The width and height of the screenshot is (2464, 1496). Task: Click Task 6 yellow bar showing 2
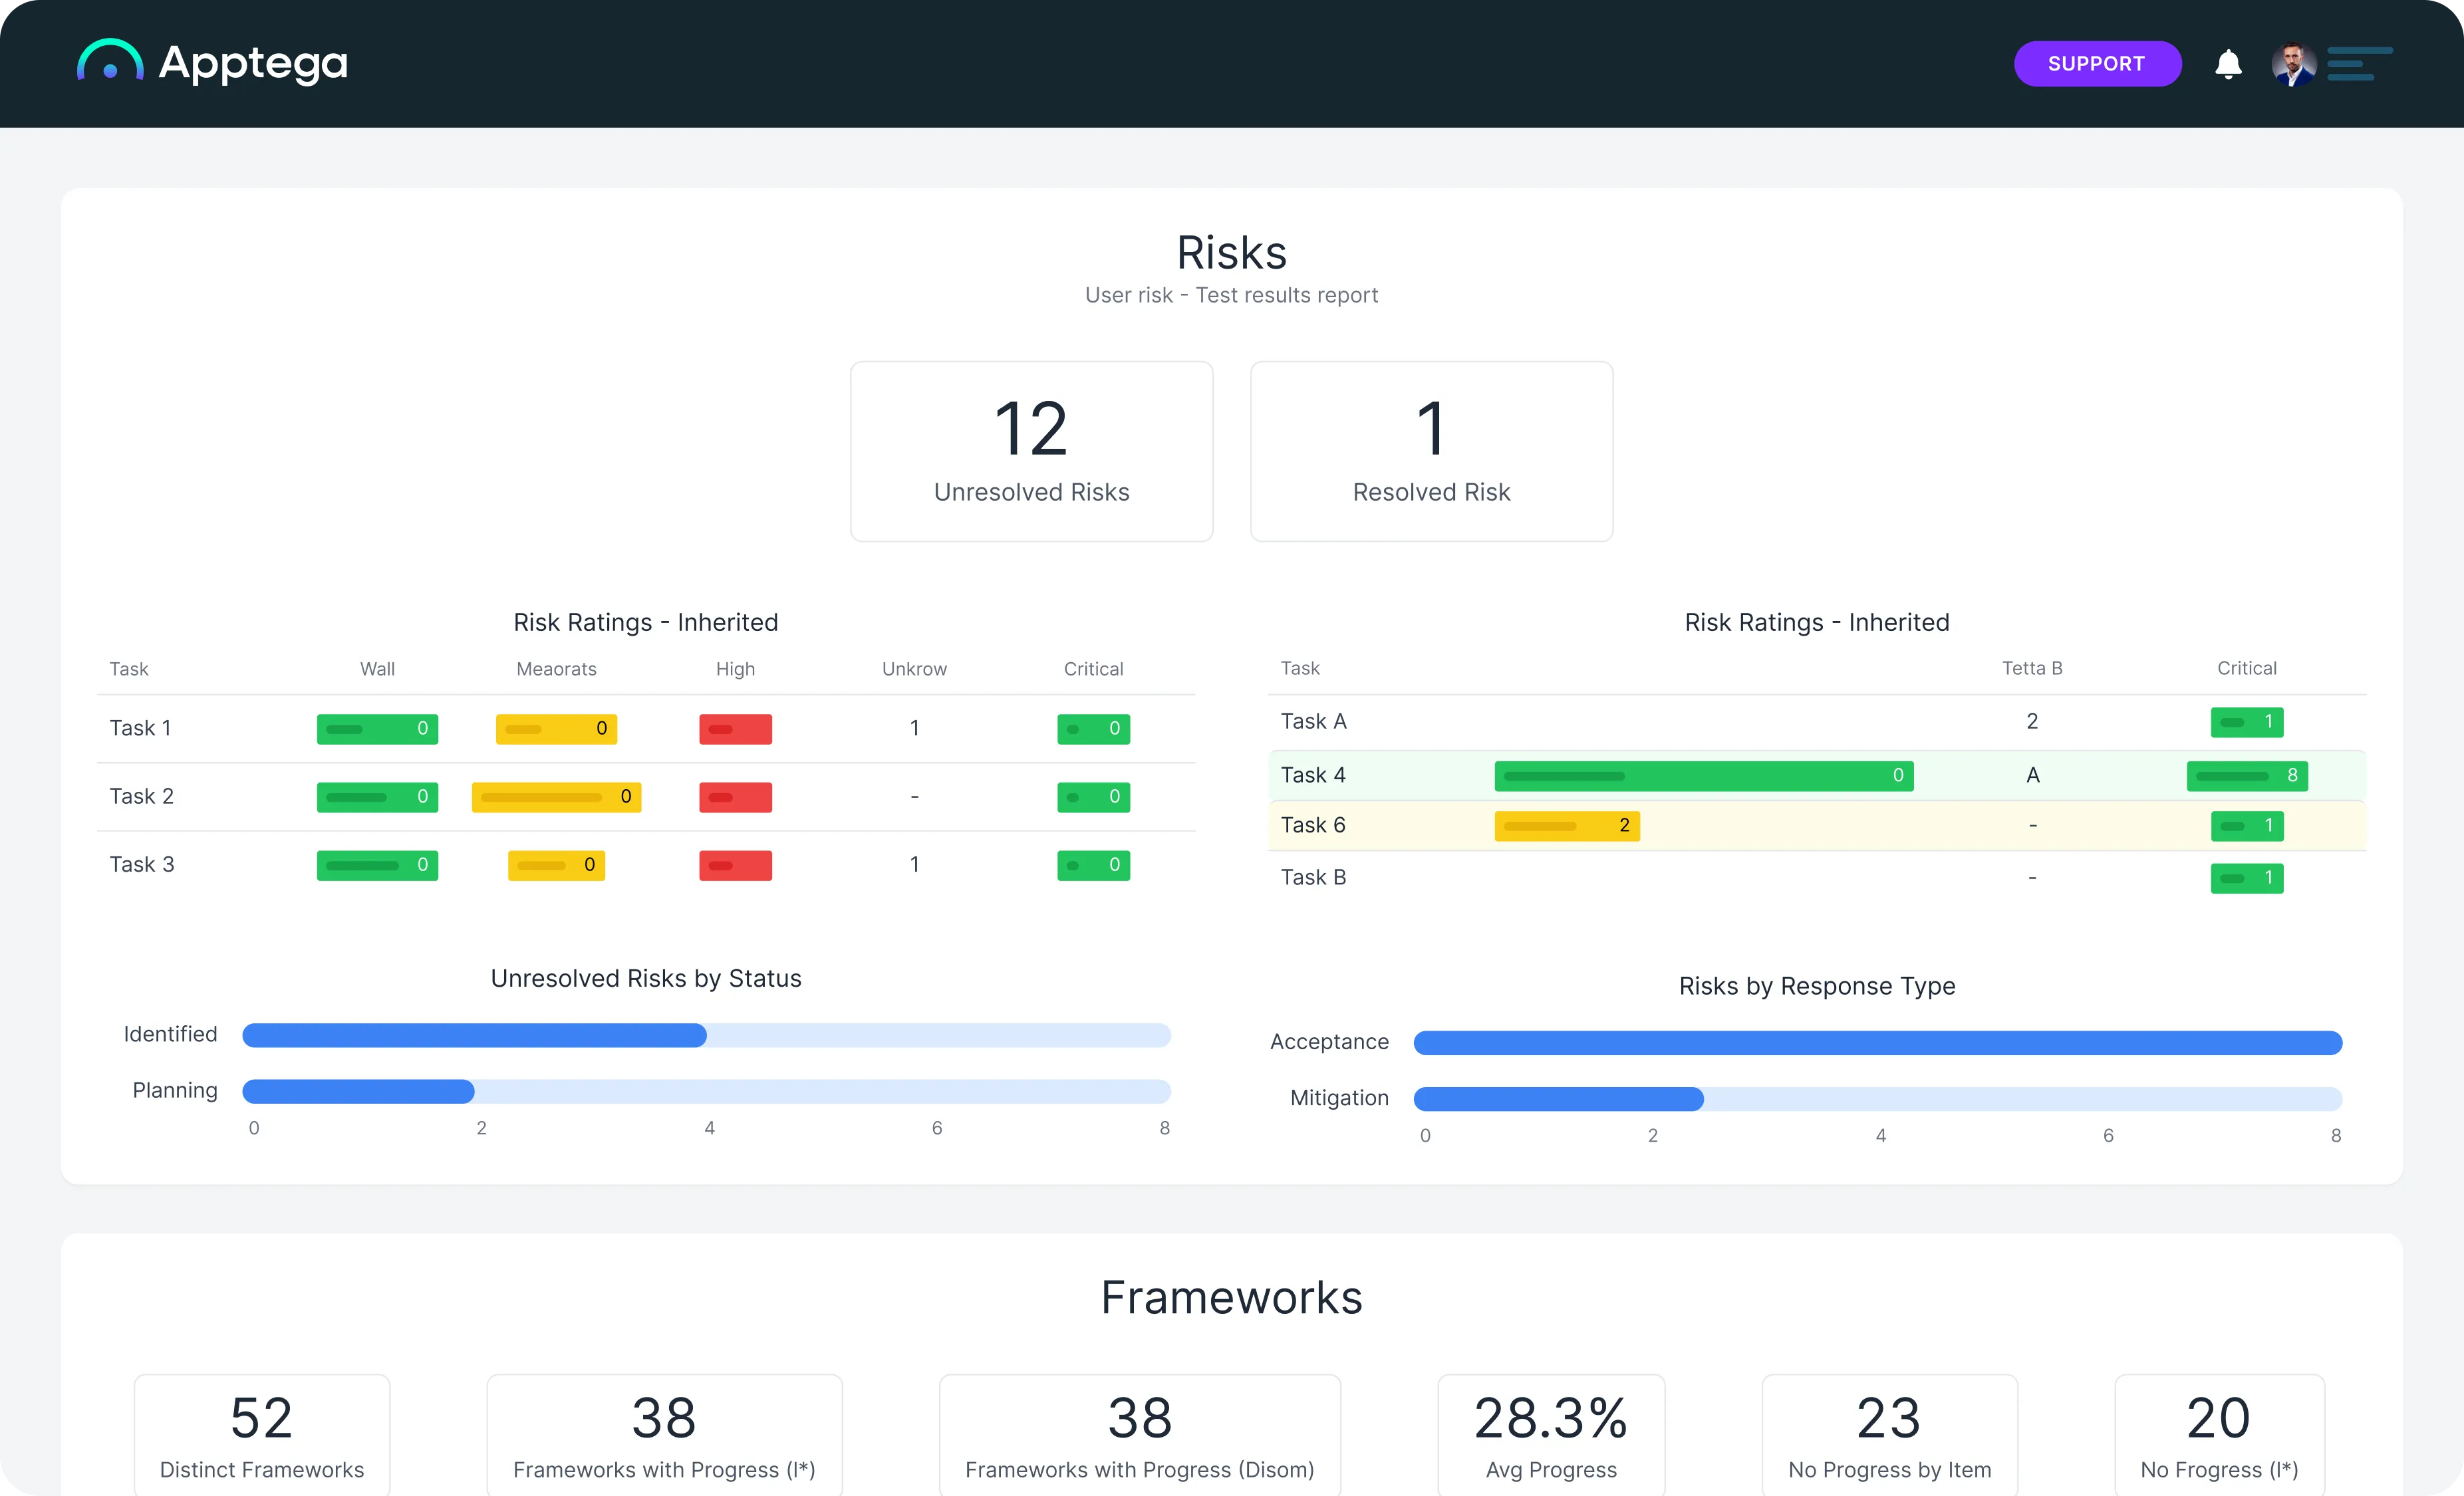(1566, 826)
